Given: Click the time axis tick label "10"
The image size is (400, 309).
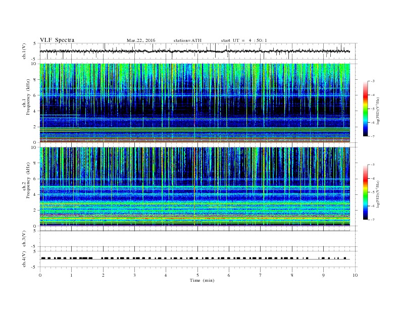Looking at the screenshot, I should tap(355, 275).
